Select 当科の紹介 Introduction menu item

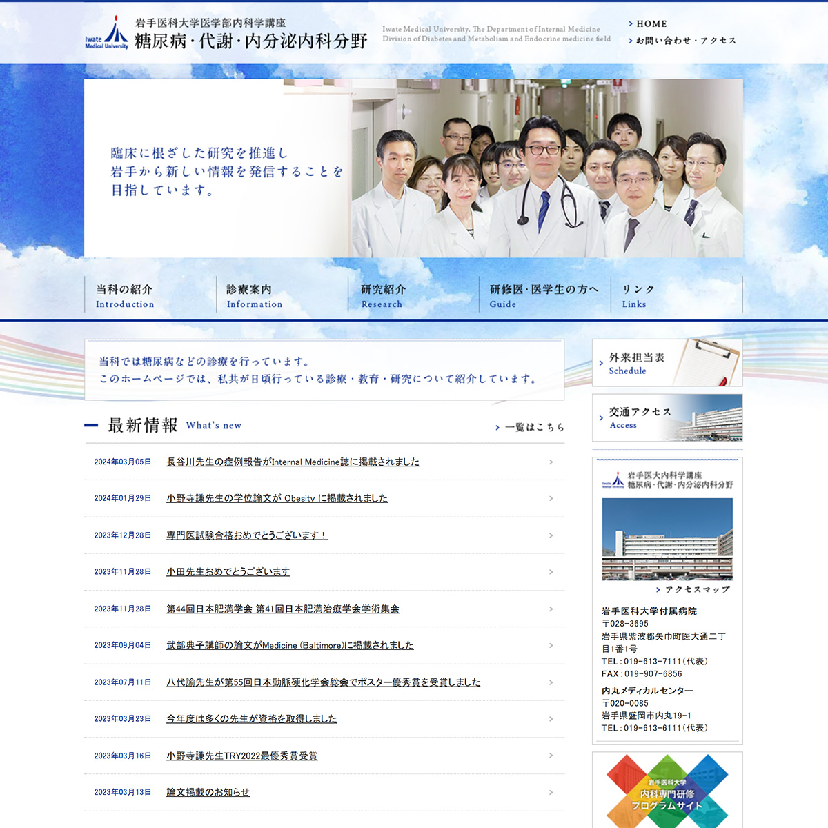point(125,295)
